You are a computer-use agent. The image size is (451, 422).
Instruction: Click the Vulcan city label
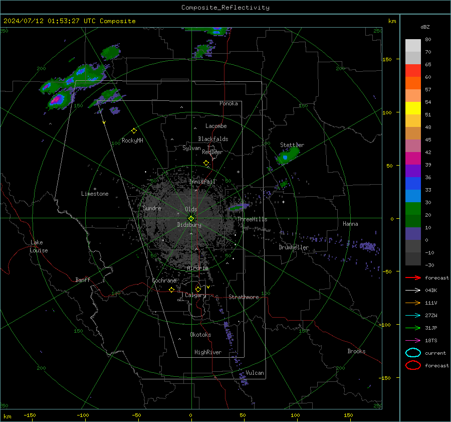(255, 373)
